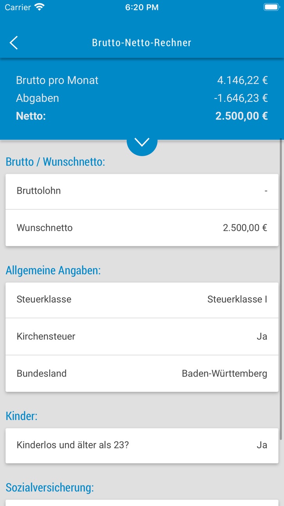This screenshot has width=284, height=506.
Task: Tap the battery icon in status bar
Action: coord(271,7)
